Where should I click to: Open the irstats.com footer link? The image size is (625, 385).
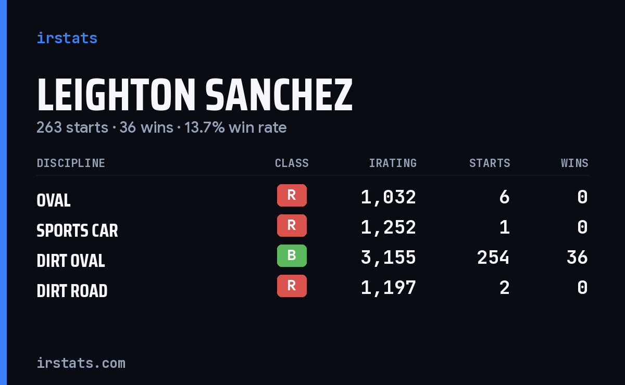81,363
